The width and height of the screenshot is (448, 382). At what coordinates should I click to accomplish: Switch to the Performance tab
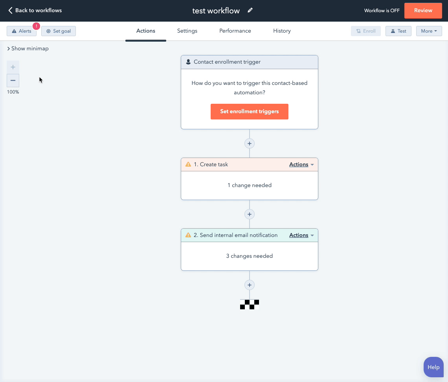pyautogui.click(x=235, y=31)
